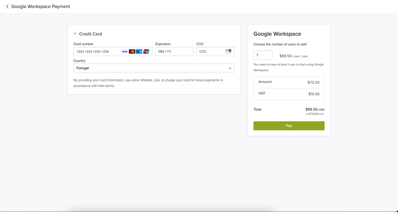
Task: Click the Mastercard logo
Action: [132, 52]
